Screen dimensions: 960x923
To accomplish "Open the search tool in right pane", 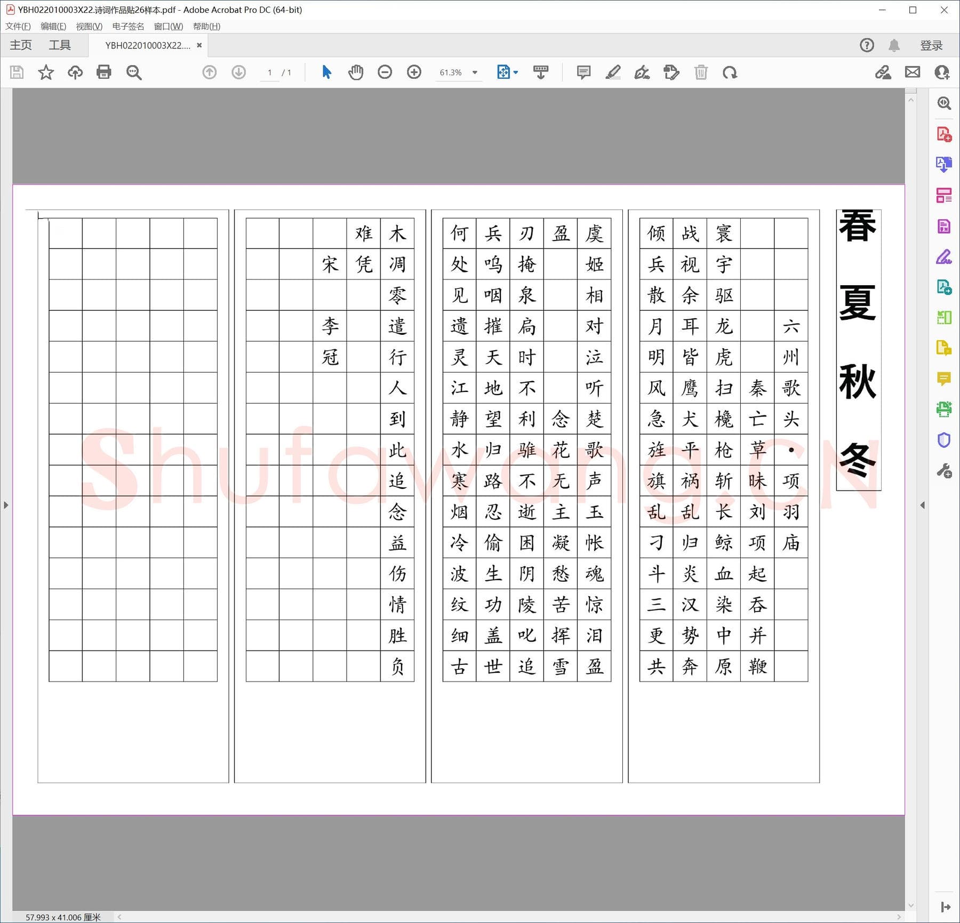I will pos(944,103).
